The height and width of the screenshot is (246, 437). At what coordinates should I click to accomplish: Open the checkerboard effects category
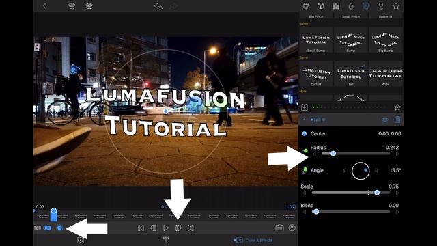[336, 6]
